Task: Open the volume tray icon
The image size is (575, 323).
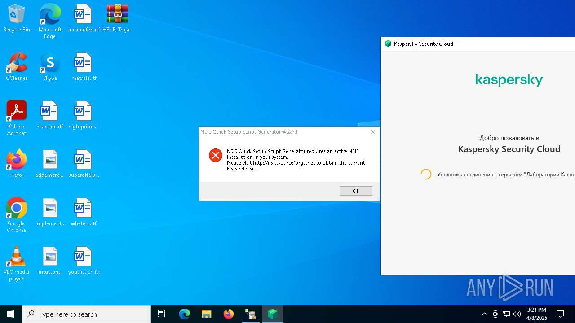Action: [517, 314]
